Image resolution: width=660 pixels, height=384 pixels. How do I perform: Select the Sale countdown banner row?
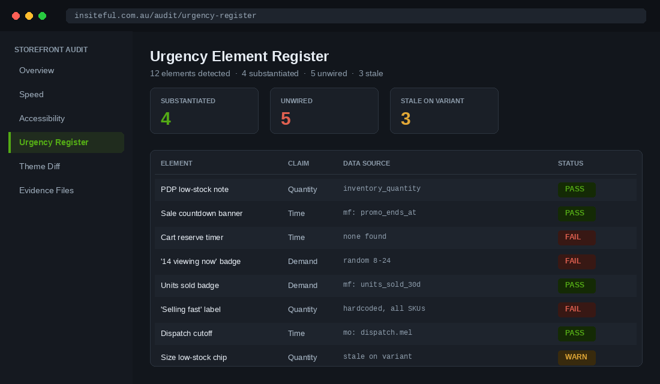(395, 214)
